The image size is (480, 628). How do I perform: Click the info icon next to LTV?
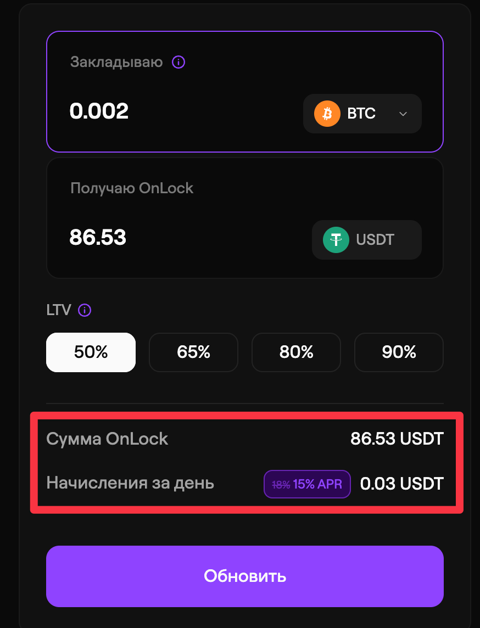[x=85, y=310]
